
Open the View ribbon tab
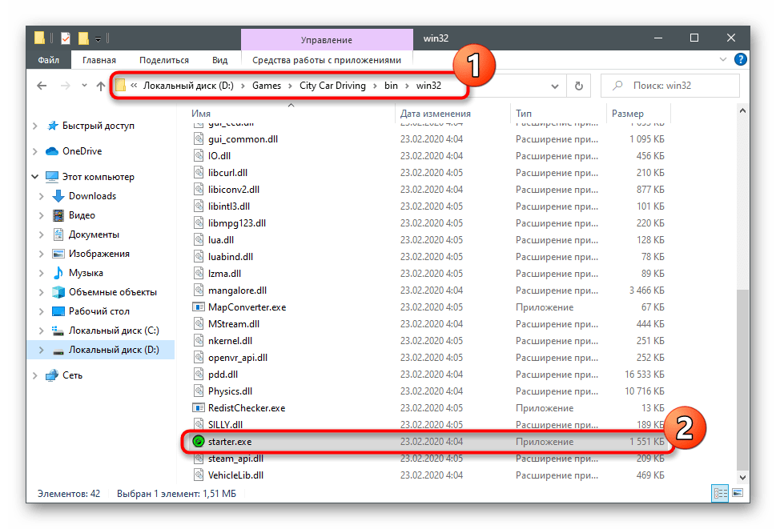(x=219, y=60)
